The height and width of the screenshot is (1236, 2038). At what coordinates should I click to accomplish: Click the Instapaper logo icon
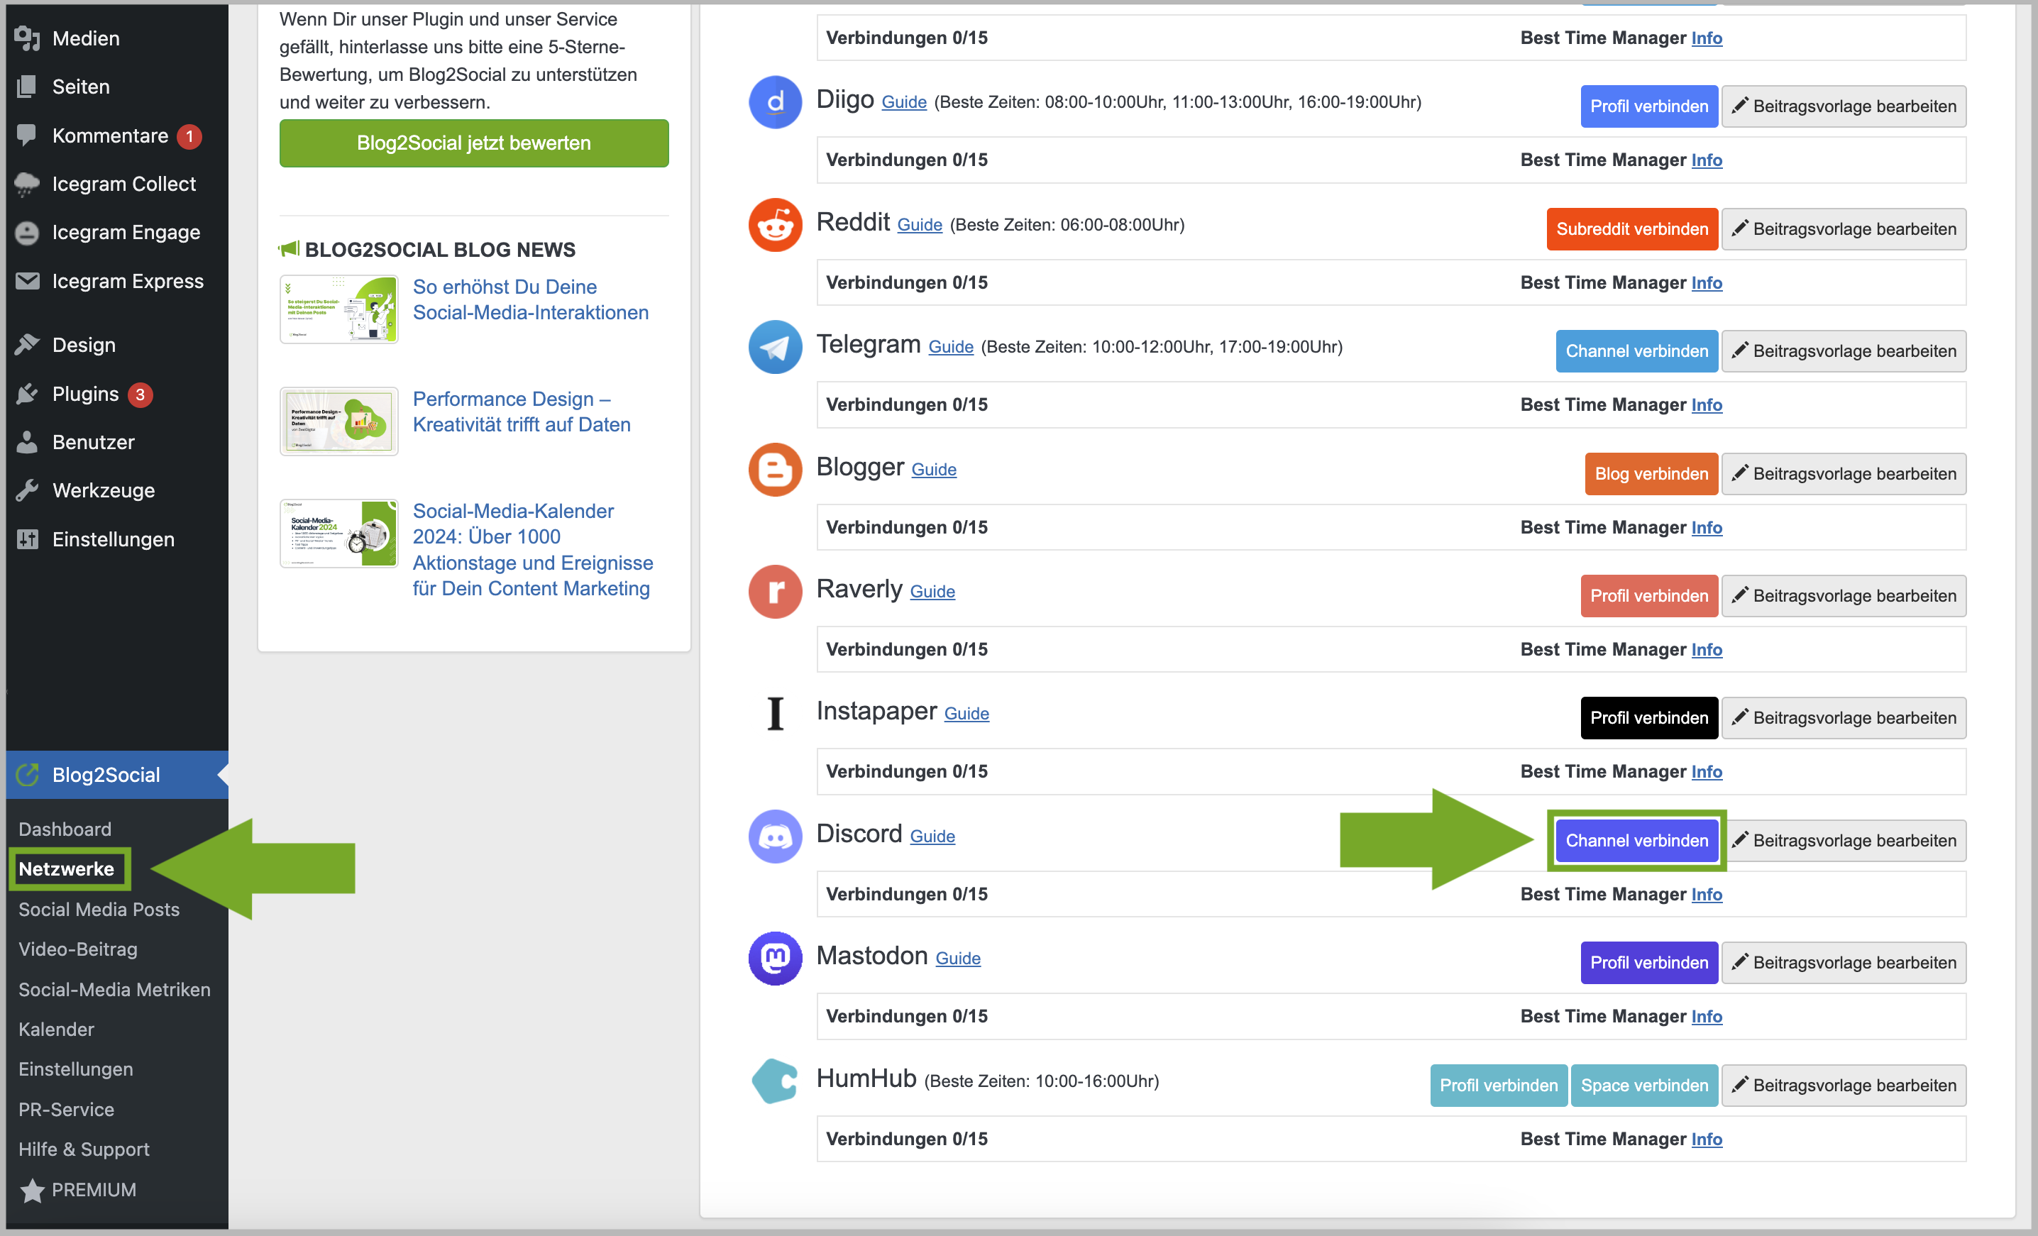point(774,714)
